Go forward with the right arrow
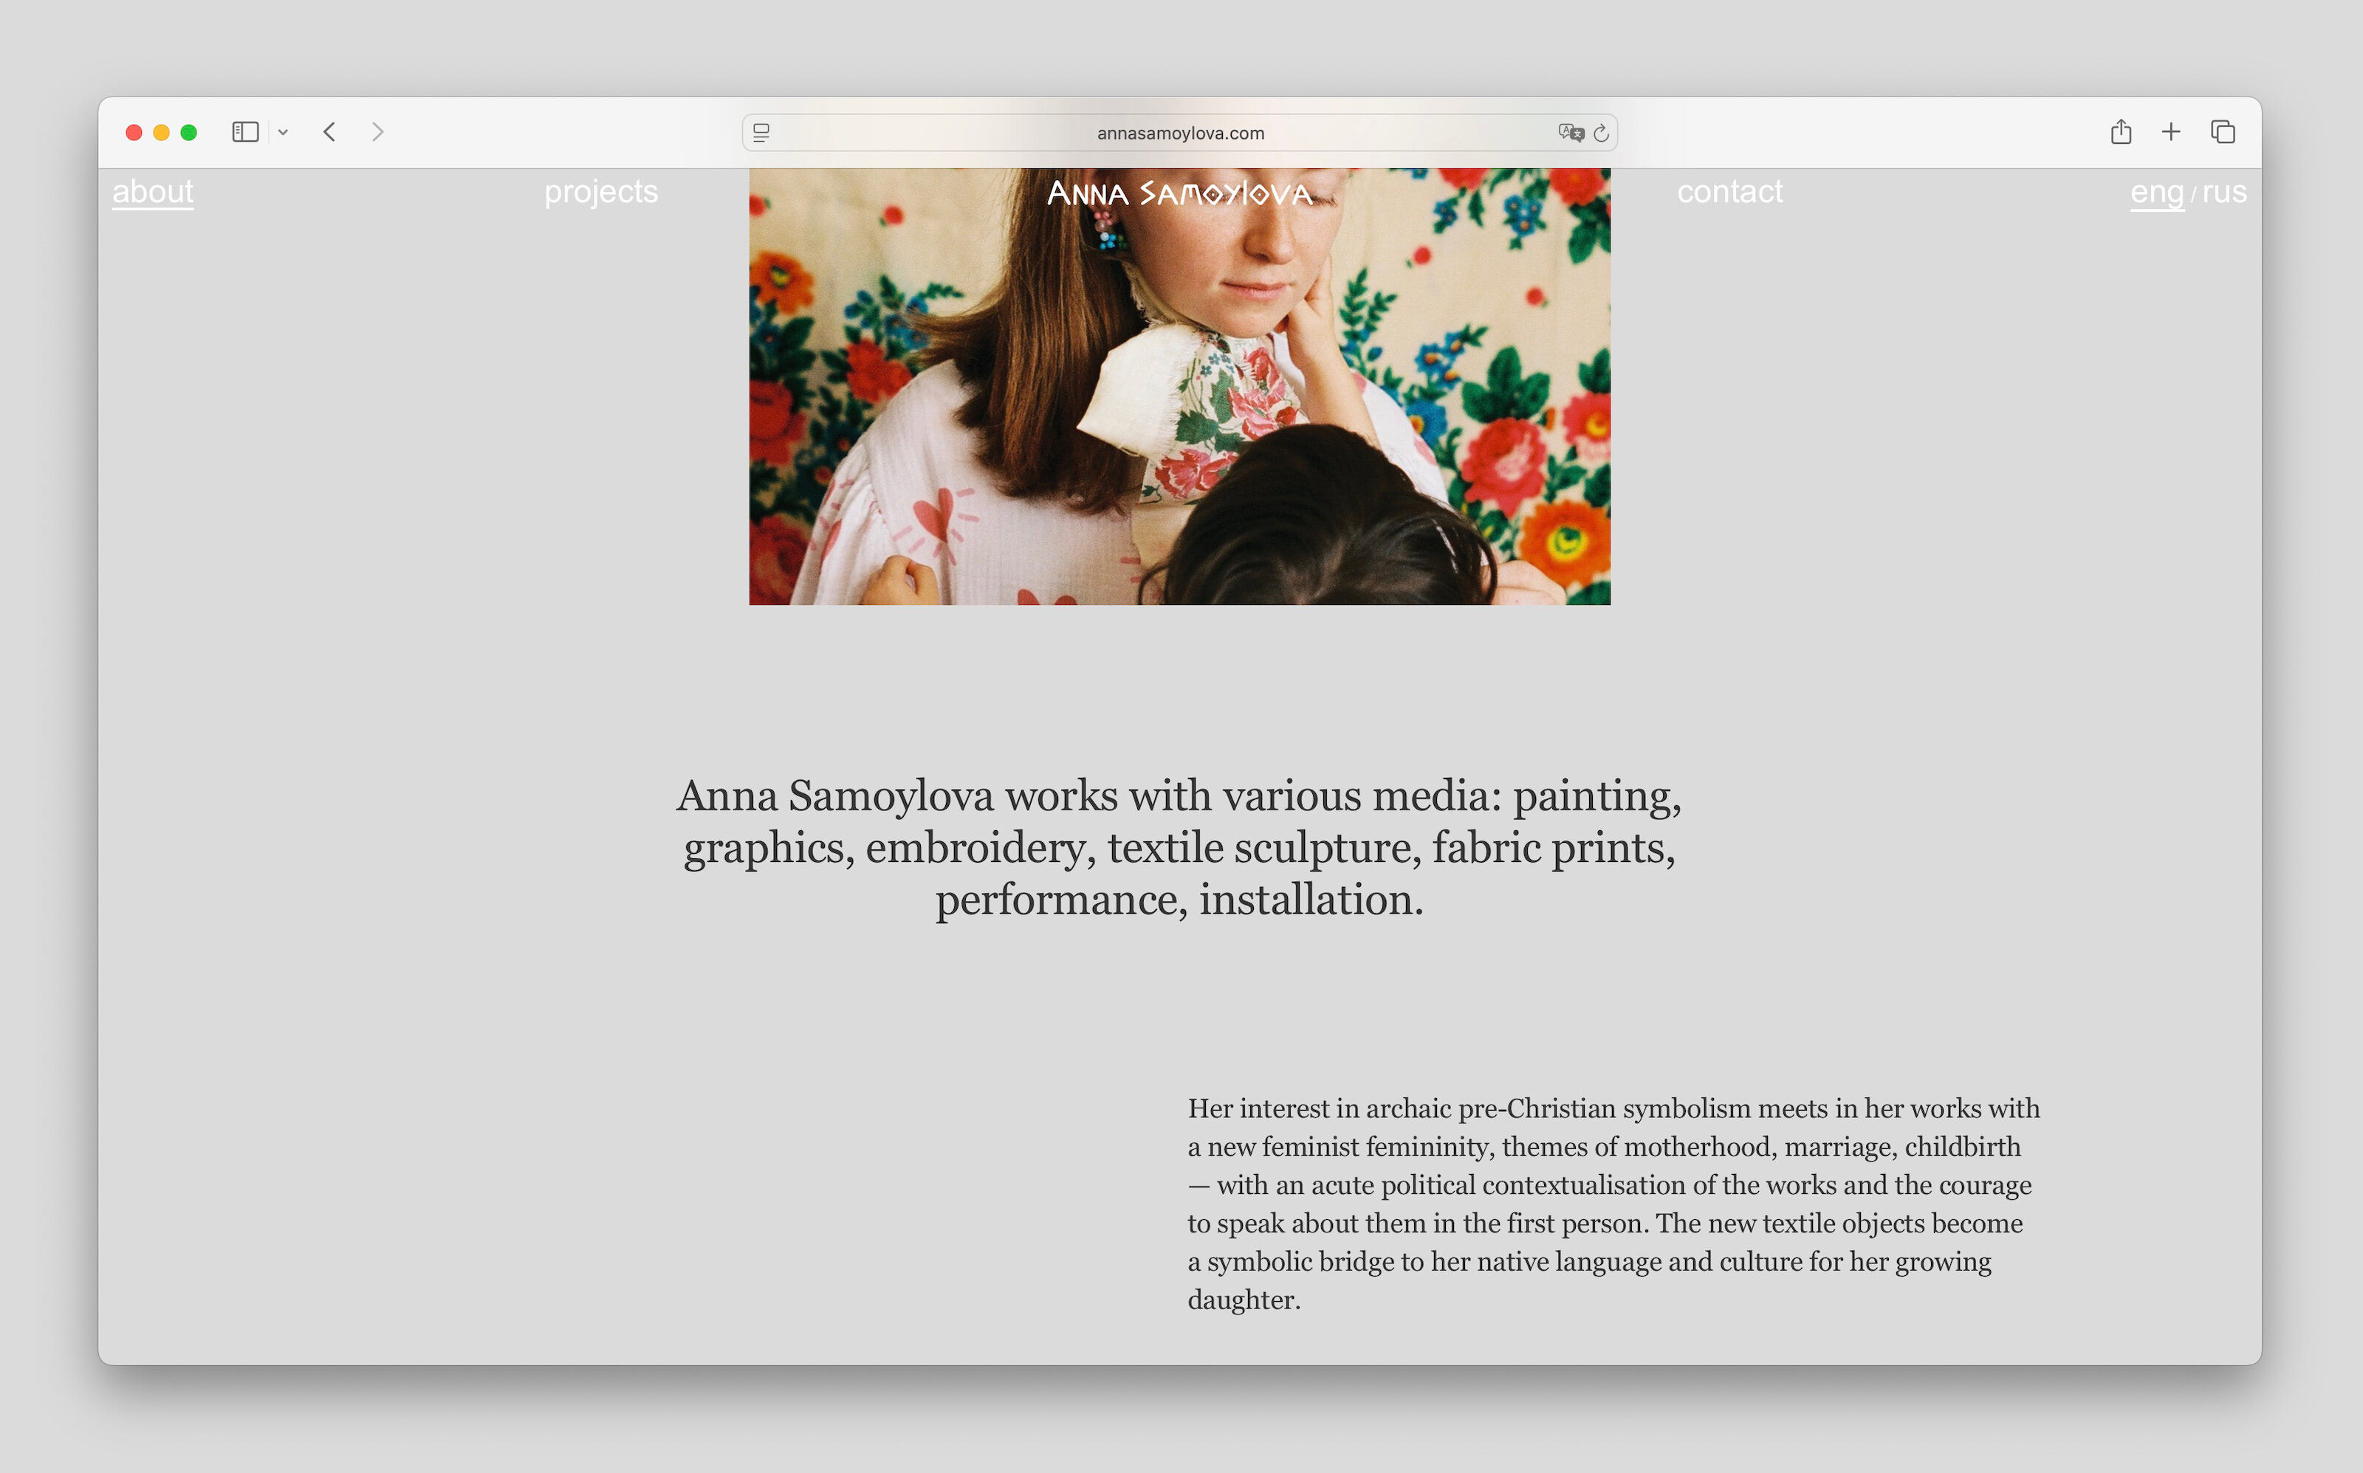The height and width of the screenshot is (1473, 2363). [x=377, y=131]
